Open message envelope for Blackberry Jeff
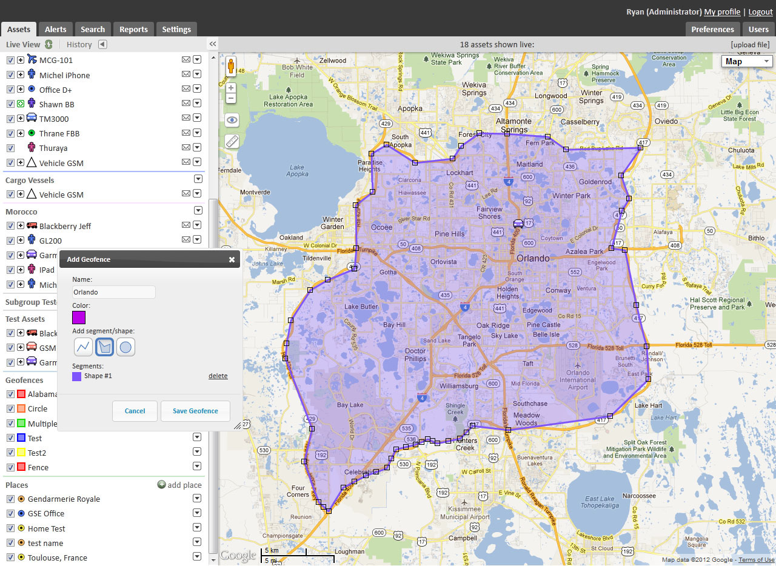 186,225
